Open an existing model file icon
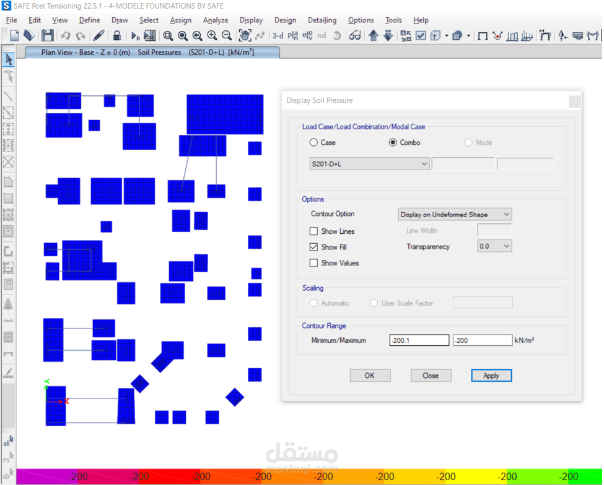Viewport: 604px width, 485px height. (x=29, y=36)
